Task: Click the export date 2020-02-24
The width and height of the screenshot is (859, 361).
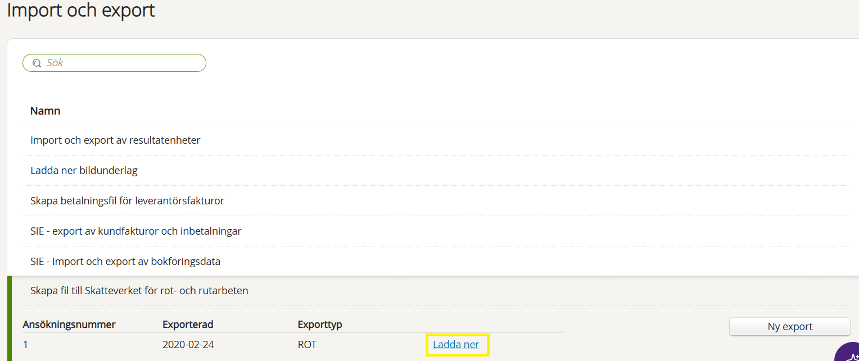Action: click(188, 345)
